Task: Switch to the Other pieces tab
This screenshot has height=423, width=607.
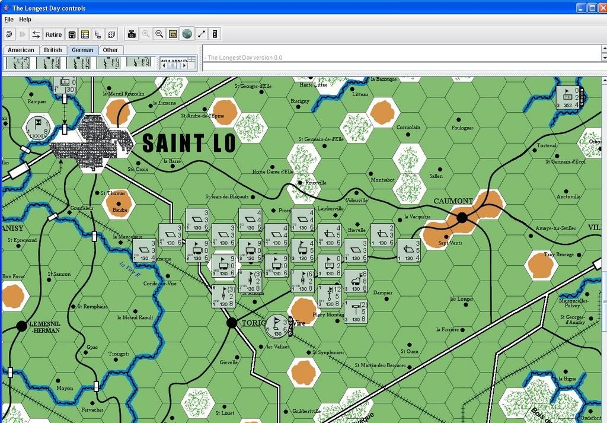Action: 110,50
